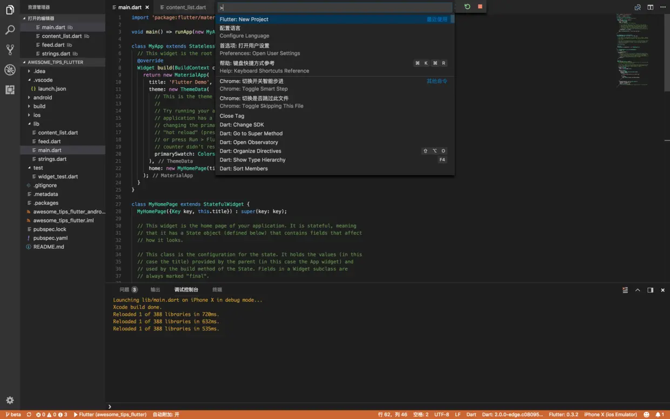This screenshot has width=670, height=419.
Task: Open the Search view in activity bar
Action: 10,30
